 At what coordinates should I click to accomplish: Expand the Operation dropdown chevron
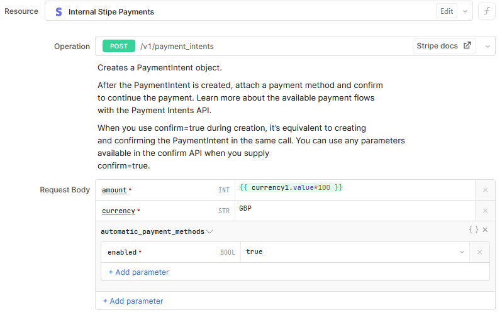click(x=488, y=47)
